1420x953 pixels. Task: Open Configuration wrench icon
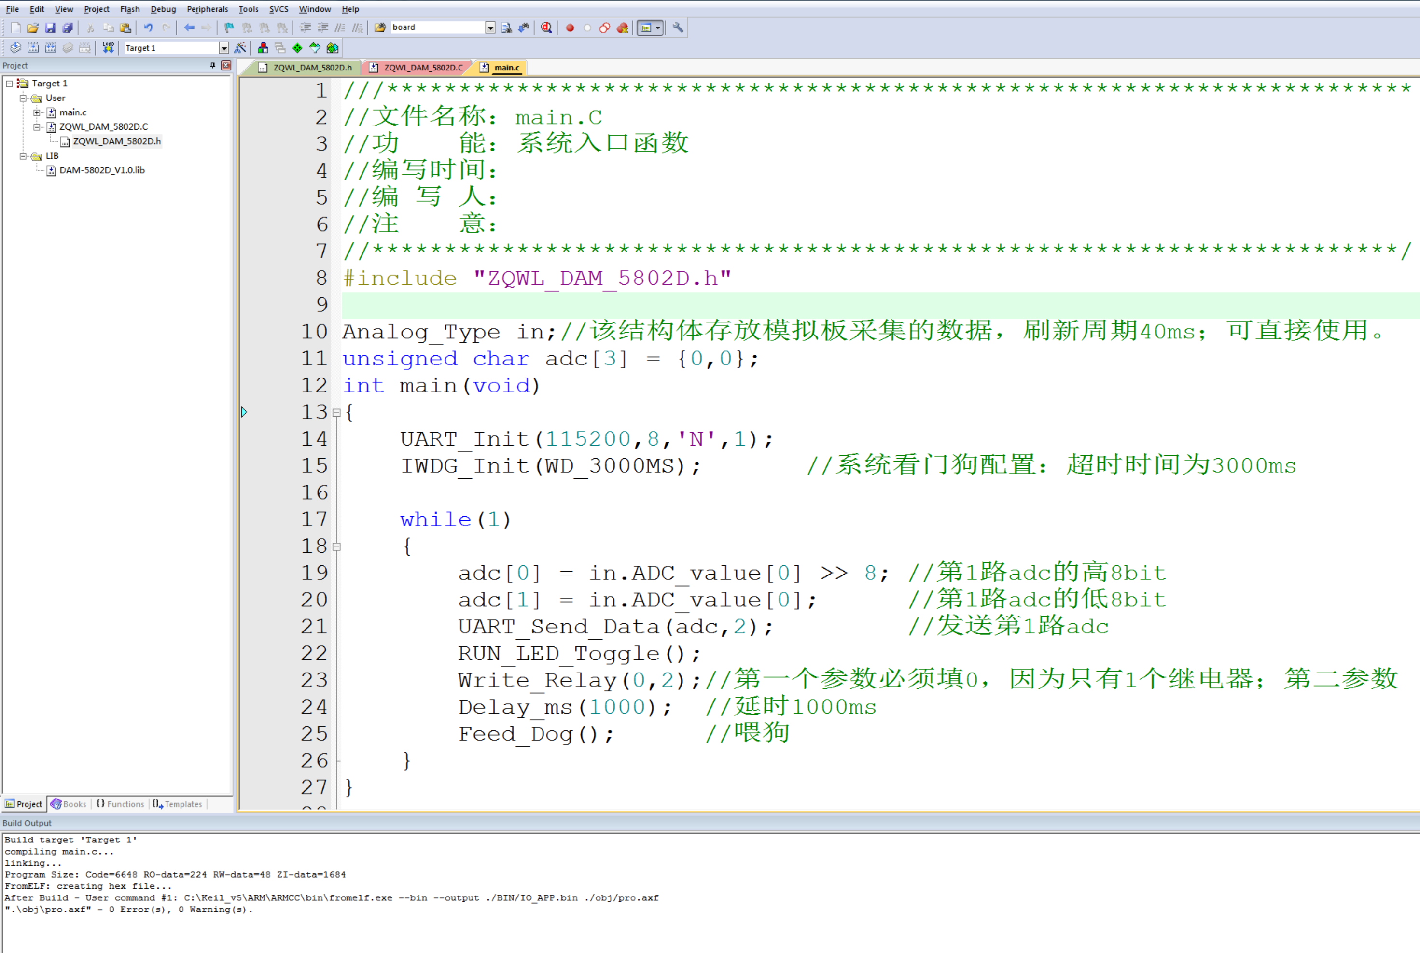click(x=678, y=28)
